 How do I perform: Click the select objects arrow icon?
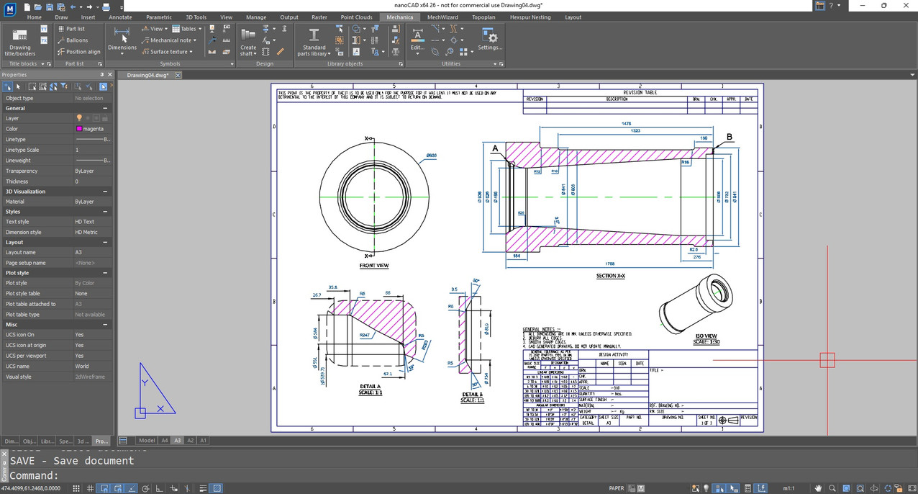pyautogui.click(x=18, y=86)
